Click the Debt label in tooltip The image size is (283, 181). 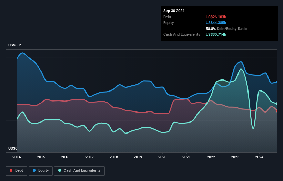click(167, 17)
